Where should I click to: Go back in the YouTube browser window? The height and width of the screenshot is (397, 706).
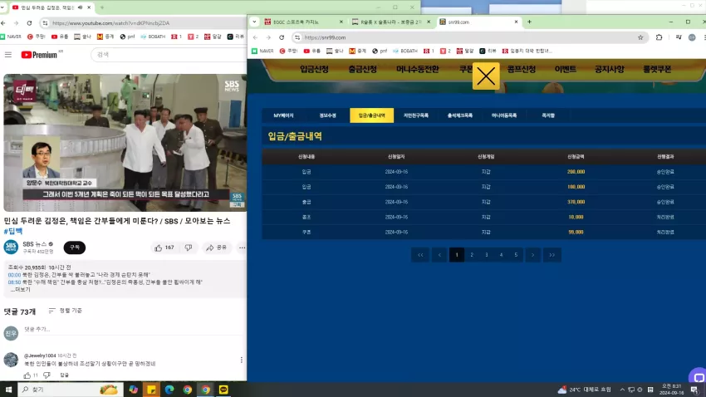pyautogui.click(x=3, y=23)
